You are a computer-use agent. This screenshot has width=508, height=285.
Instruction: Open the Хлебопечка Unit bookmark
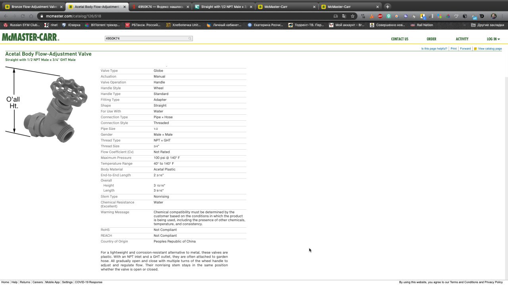183,25
